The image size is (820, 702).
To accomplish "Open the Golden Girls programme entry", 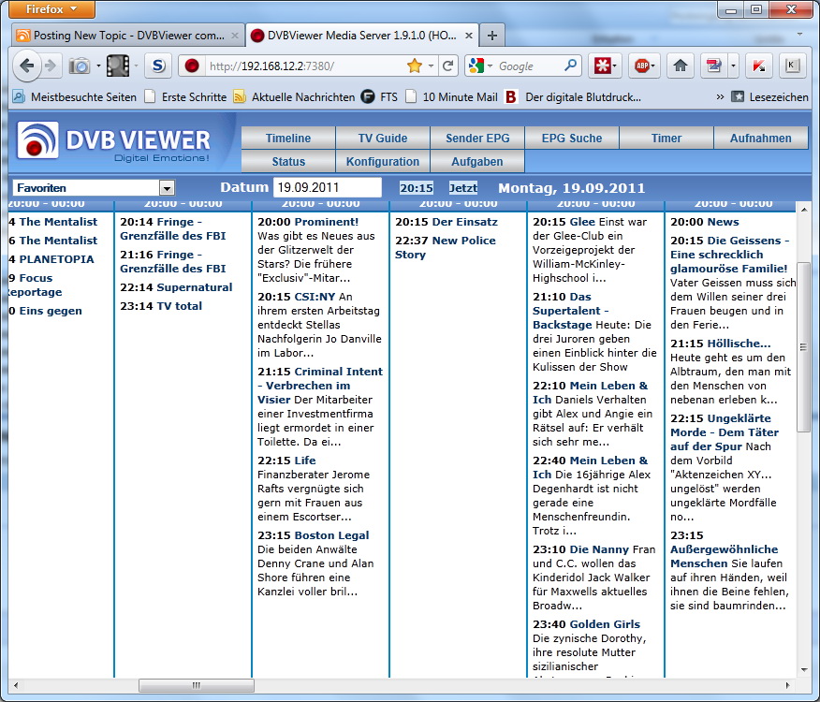I will pyautogui.click(x=605, y=624).
